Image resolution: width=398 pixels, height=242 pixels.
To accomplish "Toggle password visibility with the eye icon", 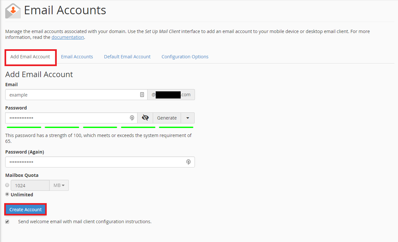I will [x=145, y=118].
